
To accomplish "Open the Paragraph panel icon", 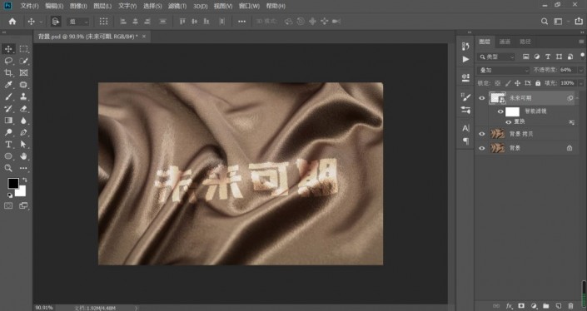I will click(x=465, y=141).
